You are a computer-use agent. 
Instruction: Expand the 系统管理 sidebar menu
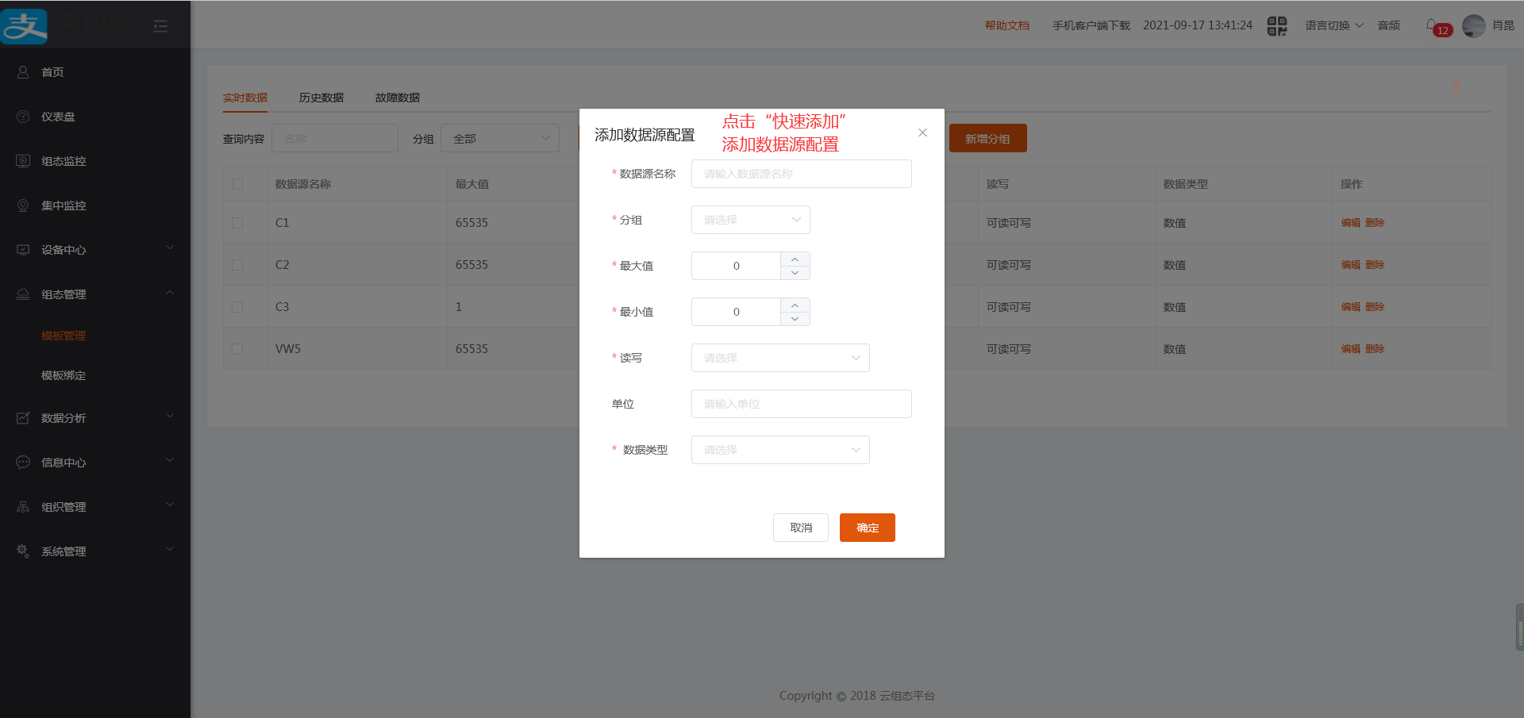[x=170, y=550]
